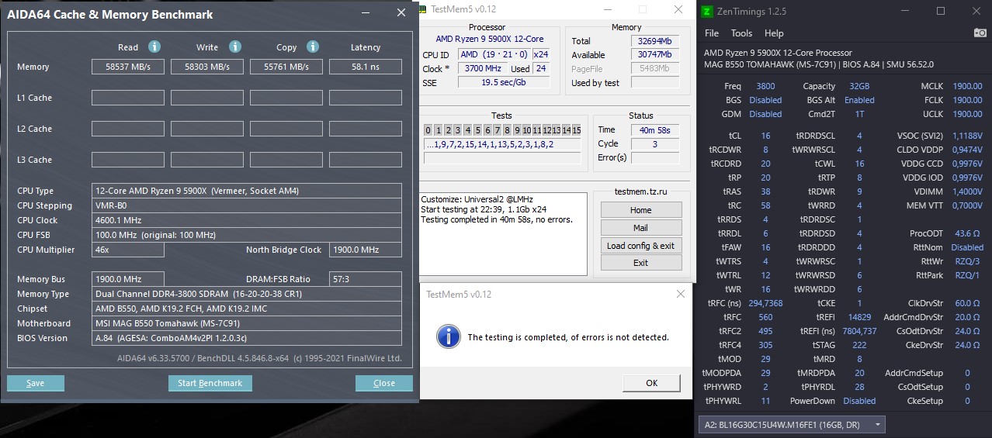Click the L1 Cache Read empty field

tap(128, 98)
